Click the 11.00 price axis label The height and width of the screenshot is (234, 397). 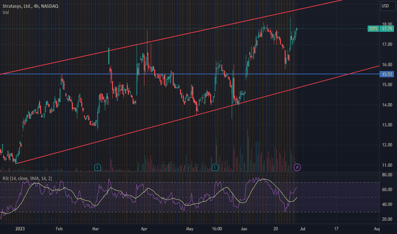coord(387,165)
